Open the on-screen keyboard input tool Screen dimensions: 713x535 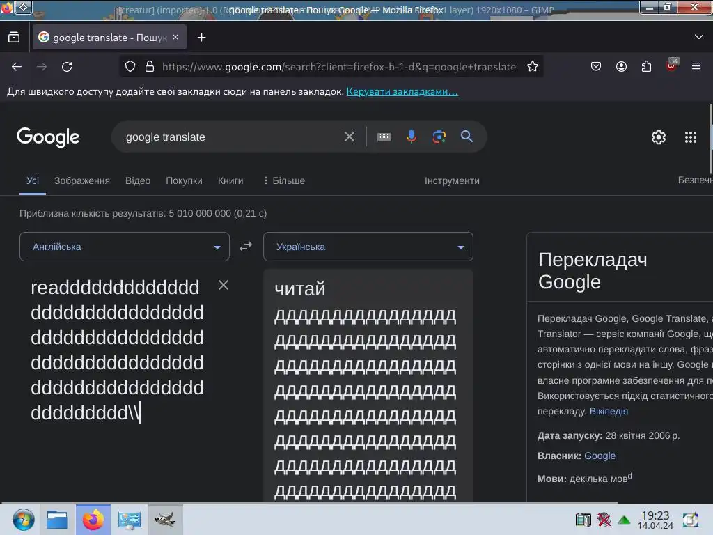point(384,137)
